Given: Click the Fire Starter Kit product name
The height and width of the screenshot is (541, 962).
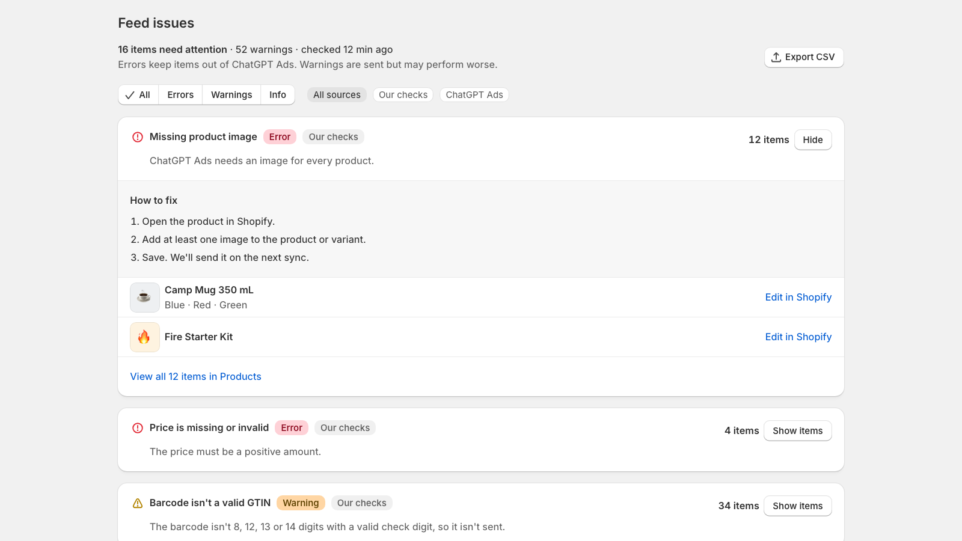Looking at the screenshot, I should [198, 337].
